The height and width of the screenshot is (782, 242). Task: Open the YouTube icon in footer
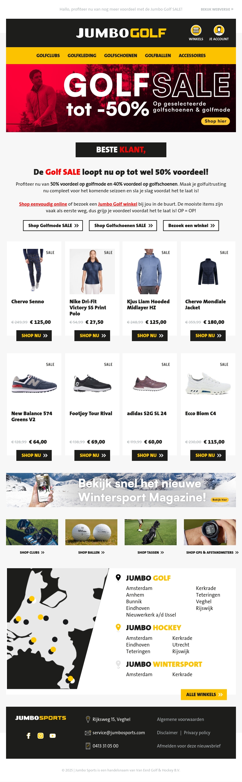pyautogui.click(x=53, y=735)
